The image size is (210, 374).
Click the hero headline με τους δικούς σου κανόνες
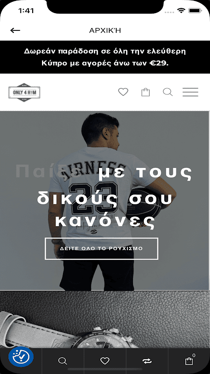click(114, 198)
